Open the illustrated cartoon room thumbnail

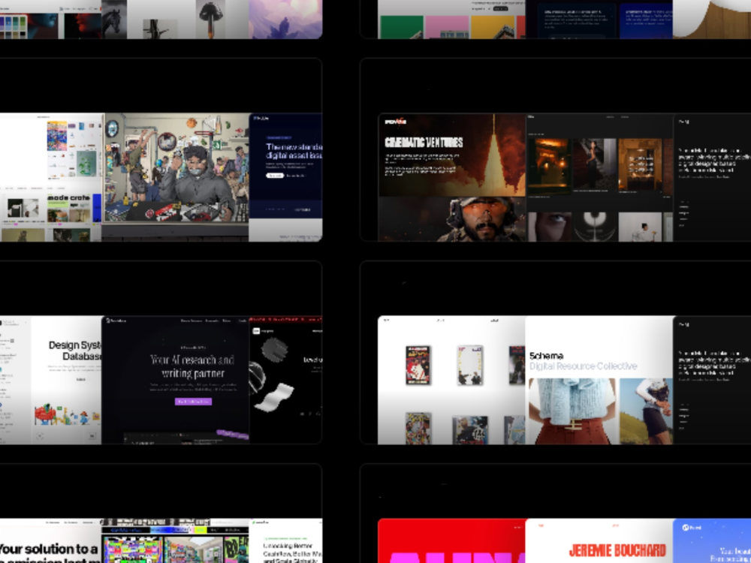coord(175,177)
